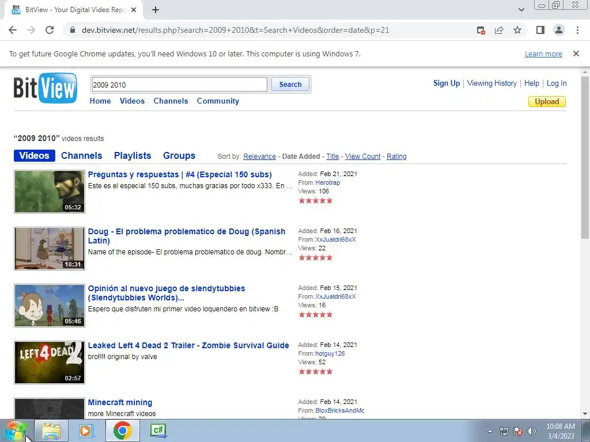
Task: Open the Sign Up link
Action: [x=447, y=83]
